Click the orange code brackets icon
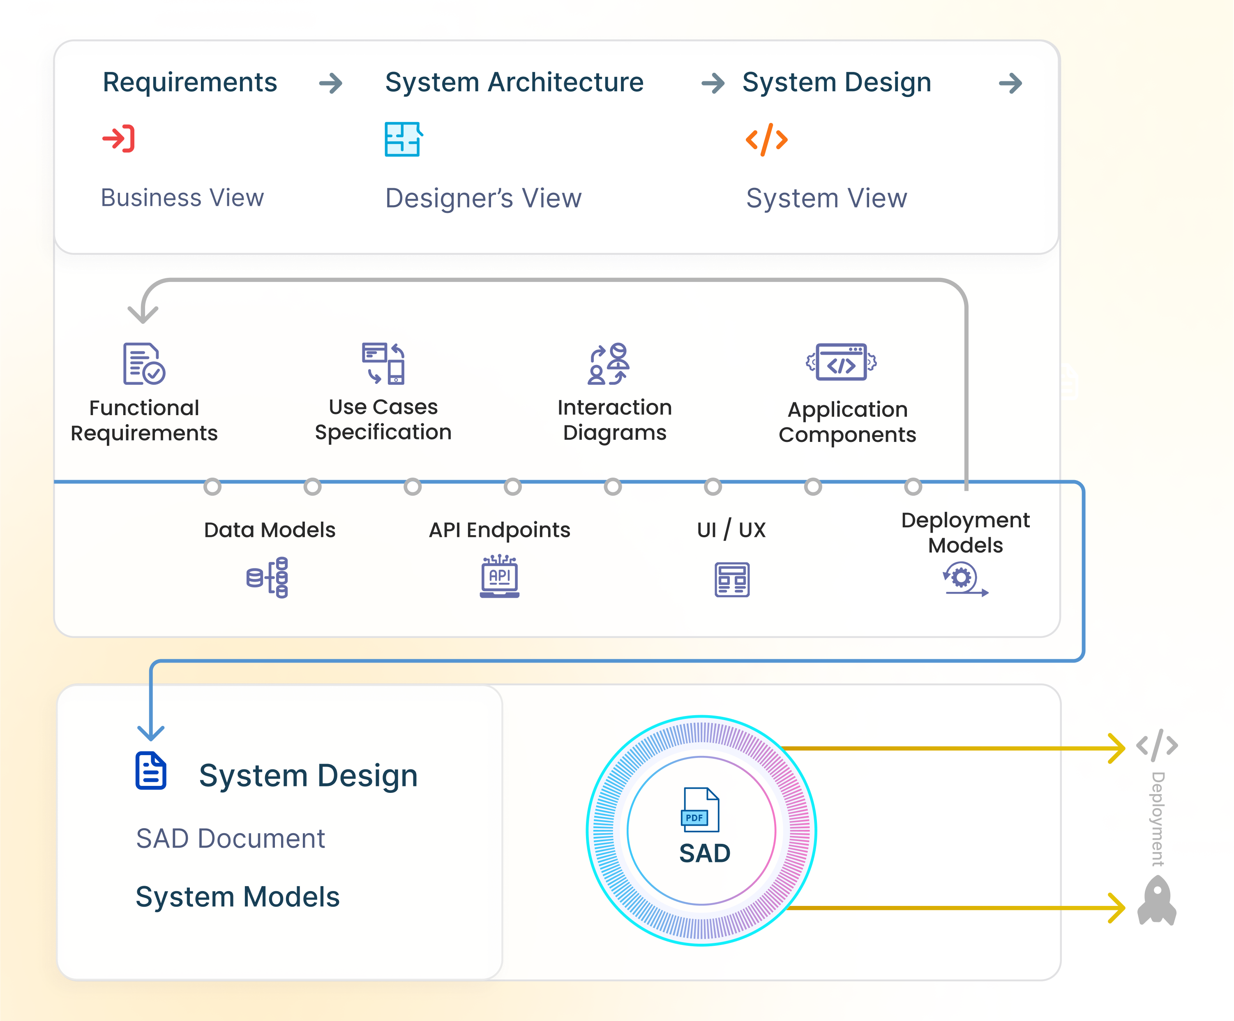The height and width of the screenshot is (1021, 1234). (766, 139)
